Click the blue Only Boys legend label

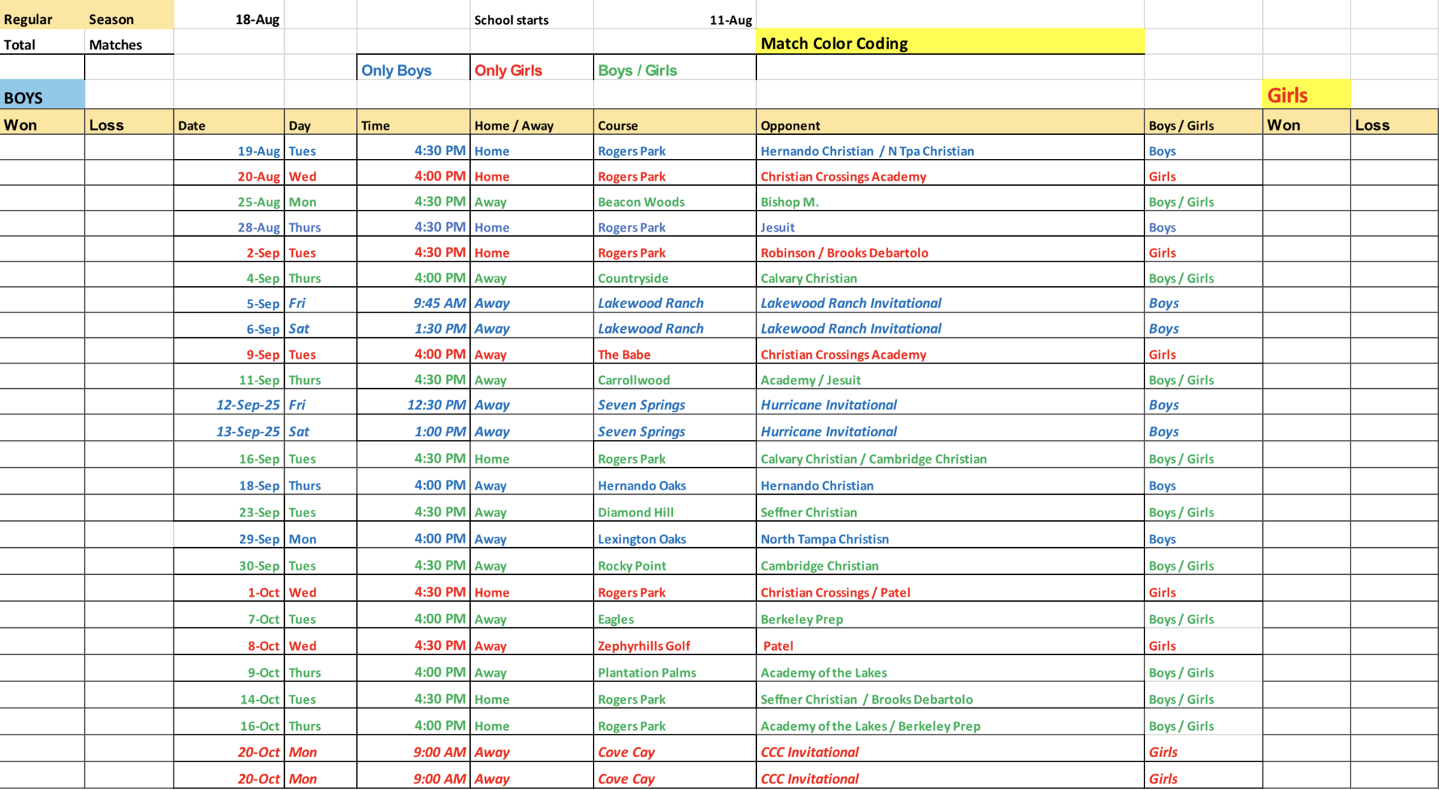(396, 70)
